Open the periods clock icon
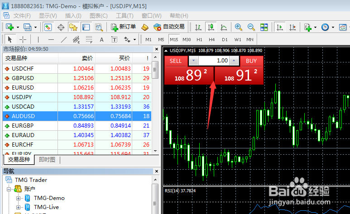 325,27
